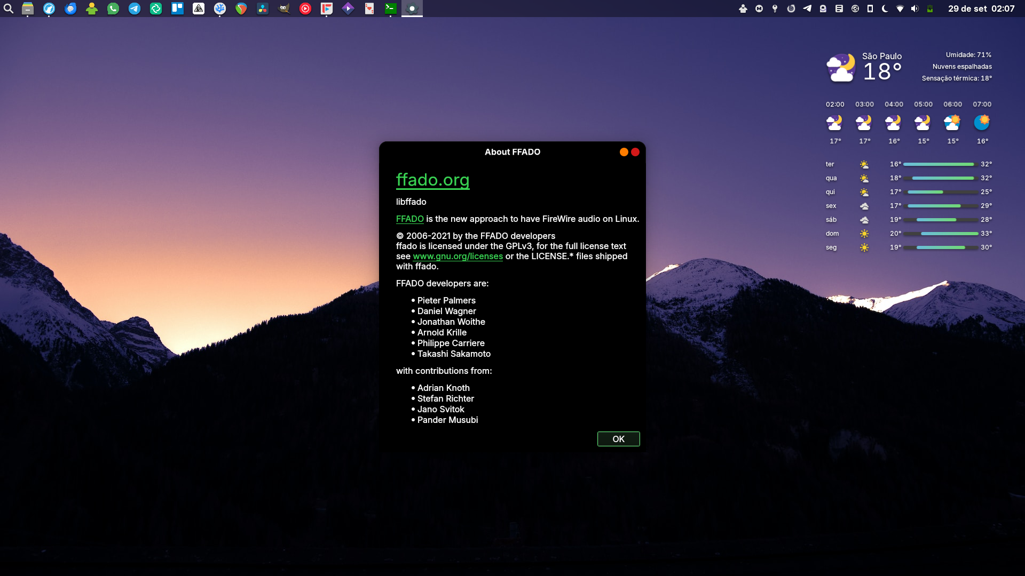Viewport: 1025px width, 576px height.
Task: Toggle night mode moon tray icon
Action: (885, 9)
